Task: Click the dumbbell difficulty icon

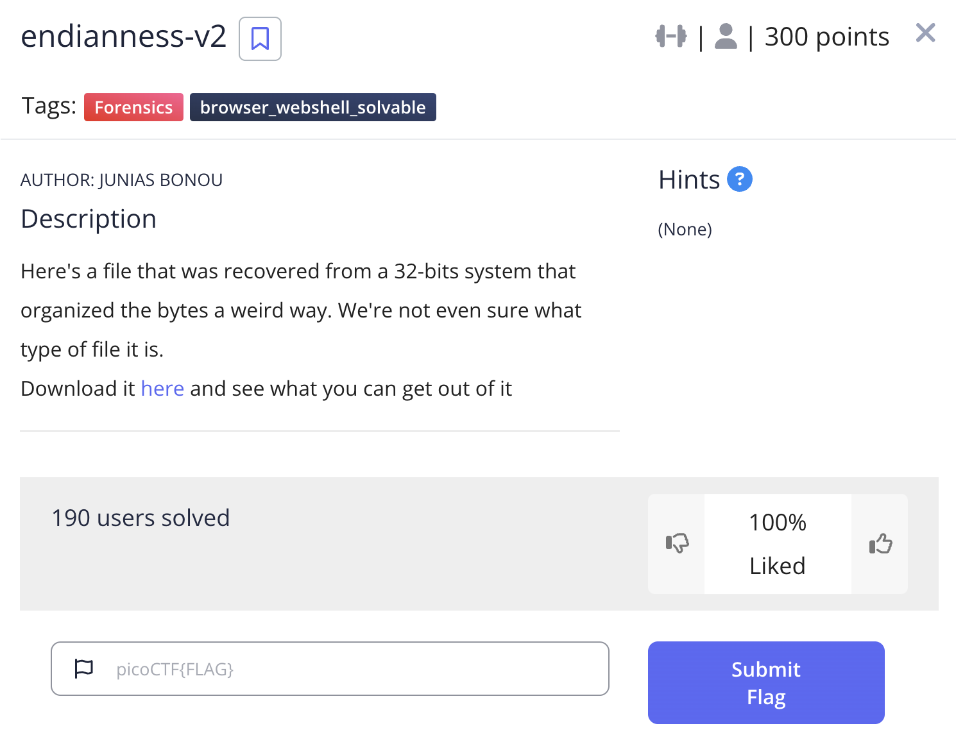Action: [x=670, y=36]
